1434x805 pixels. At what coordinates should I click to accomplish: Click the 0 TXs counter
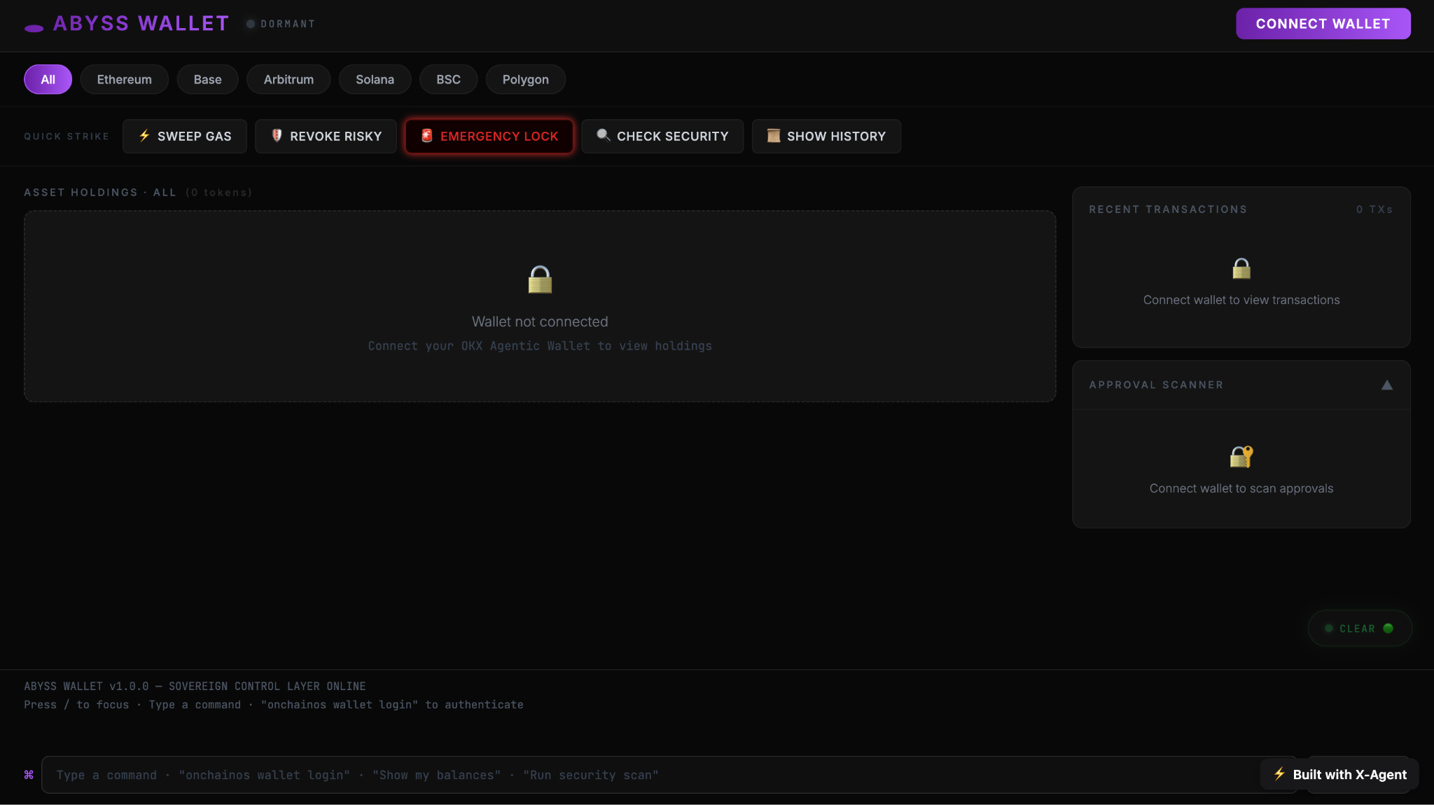[1374, 209]
